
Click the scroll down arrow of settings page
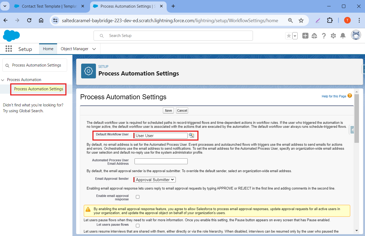[x=357, y=230]
